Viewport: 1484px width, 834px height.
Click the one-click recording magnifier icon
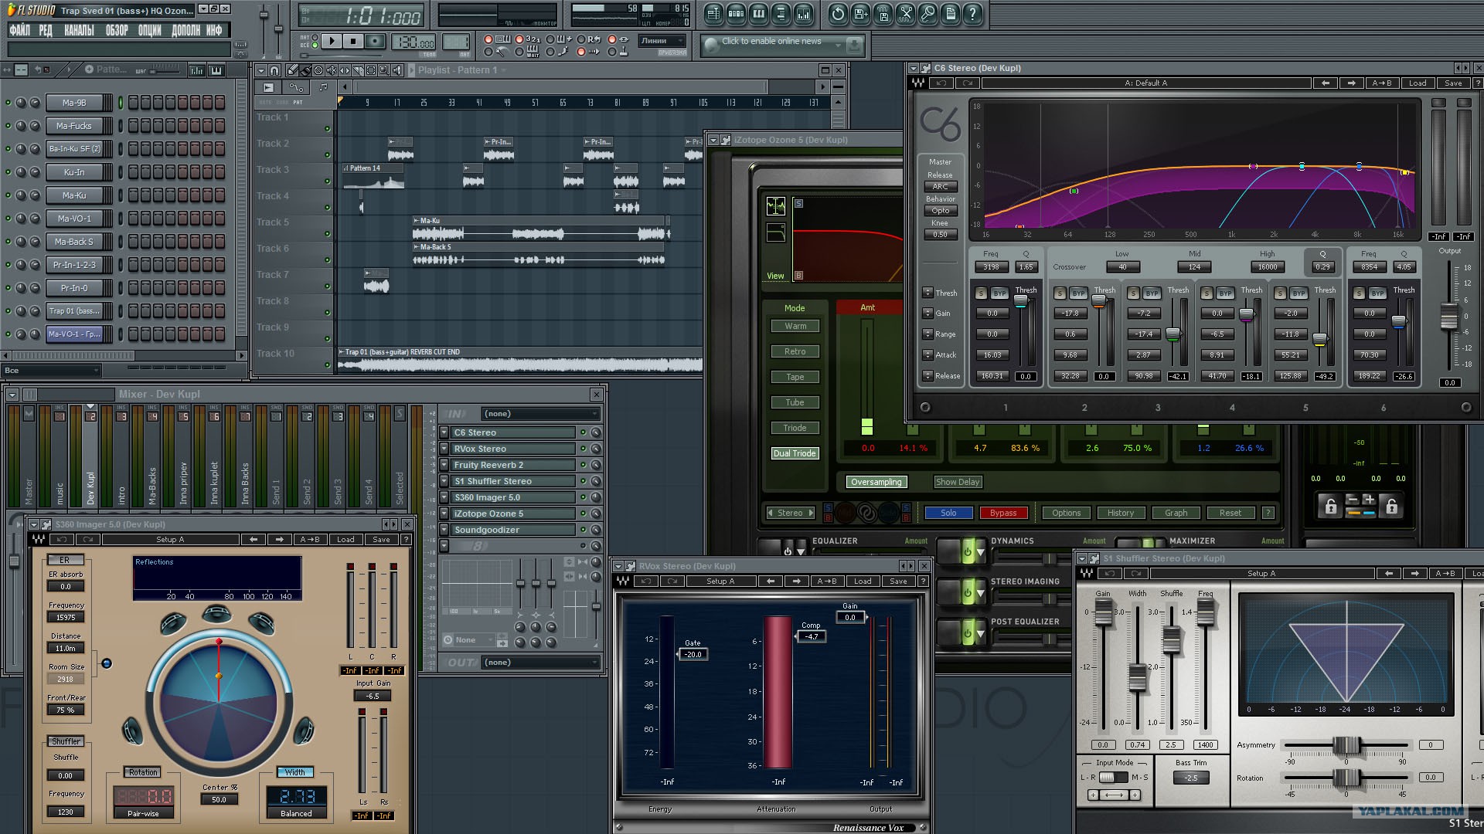927,13
